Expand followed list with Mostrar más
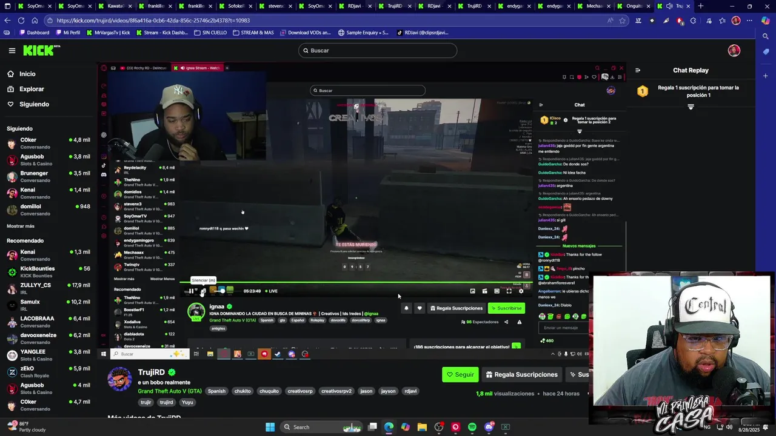 (x=21, y=226)
